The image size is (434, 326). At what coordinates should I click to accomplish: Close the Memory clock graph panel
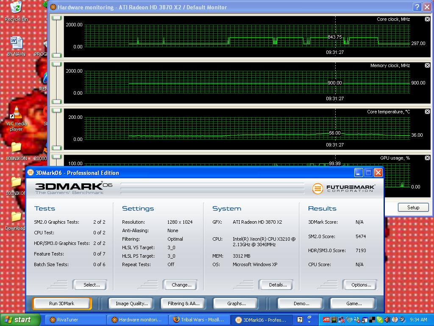pos(427,65)
